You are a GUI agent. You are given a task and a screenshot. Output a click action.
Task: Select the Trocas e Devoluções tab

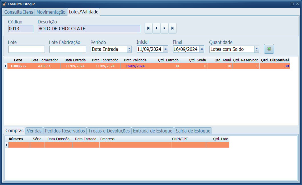point(109,131)
